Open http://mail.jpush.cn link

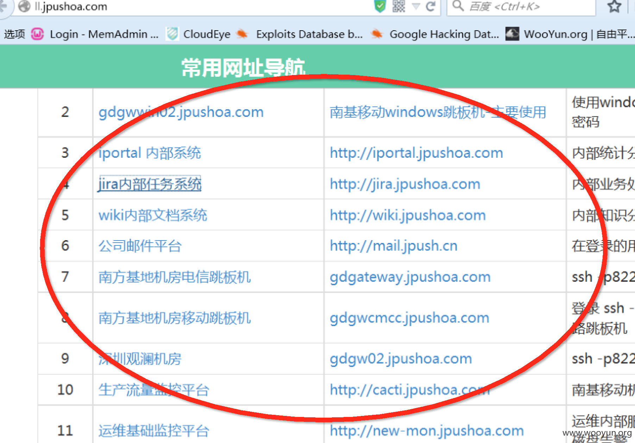[394, 246]
